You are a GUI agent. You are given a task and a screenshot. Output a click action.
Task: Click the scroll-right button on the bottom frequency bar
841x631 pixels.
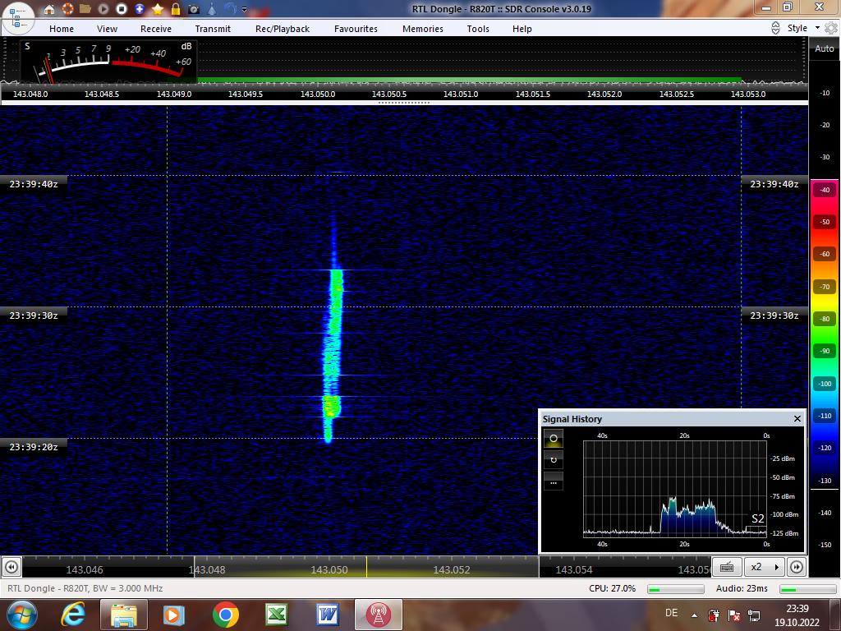tap(796, 567)
